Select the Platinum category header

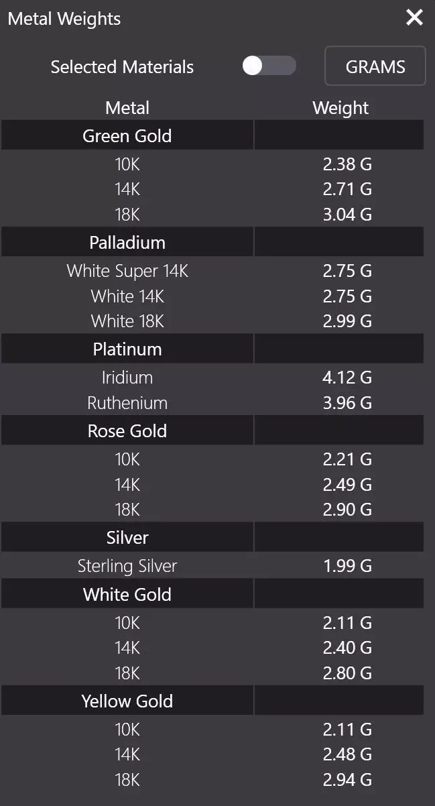pos(127,349)
